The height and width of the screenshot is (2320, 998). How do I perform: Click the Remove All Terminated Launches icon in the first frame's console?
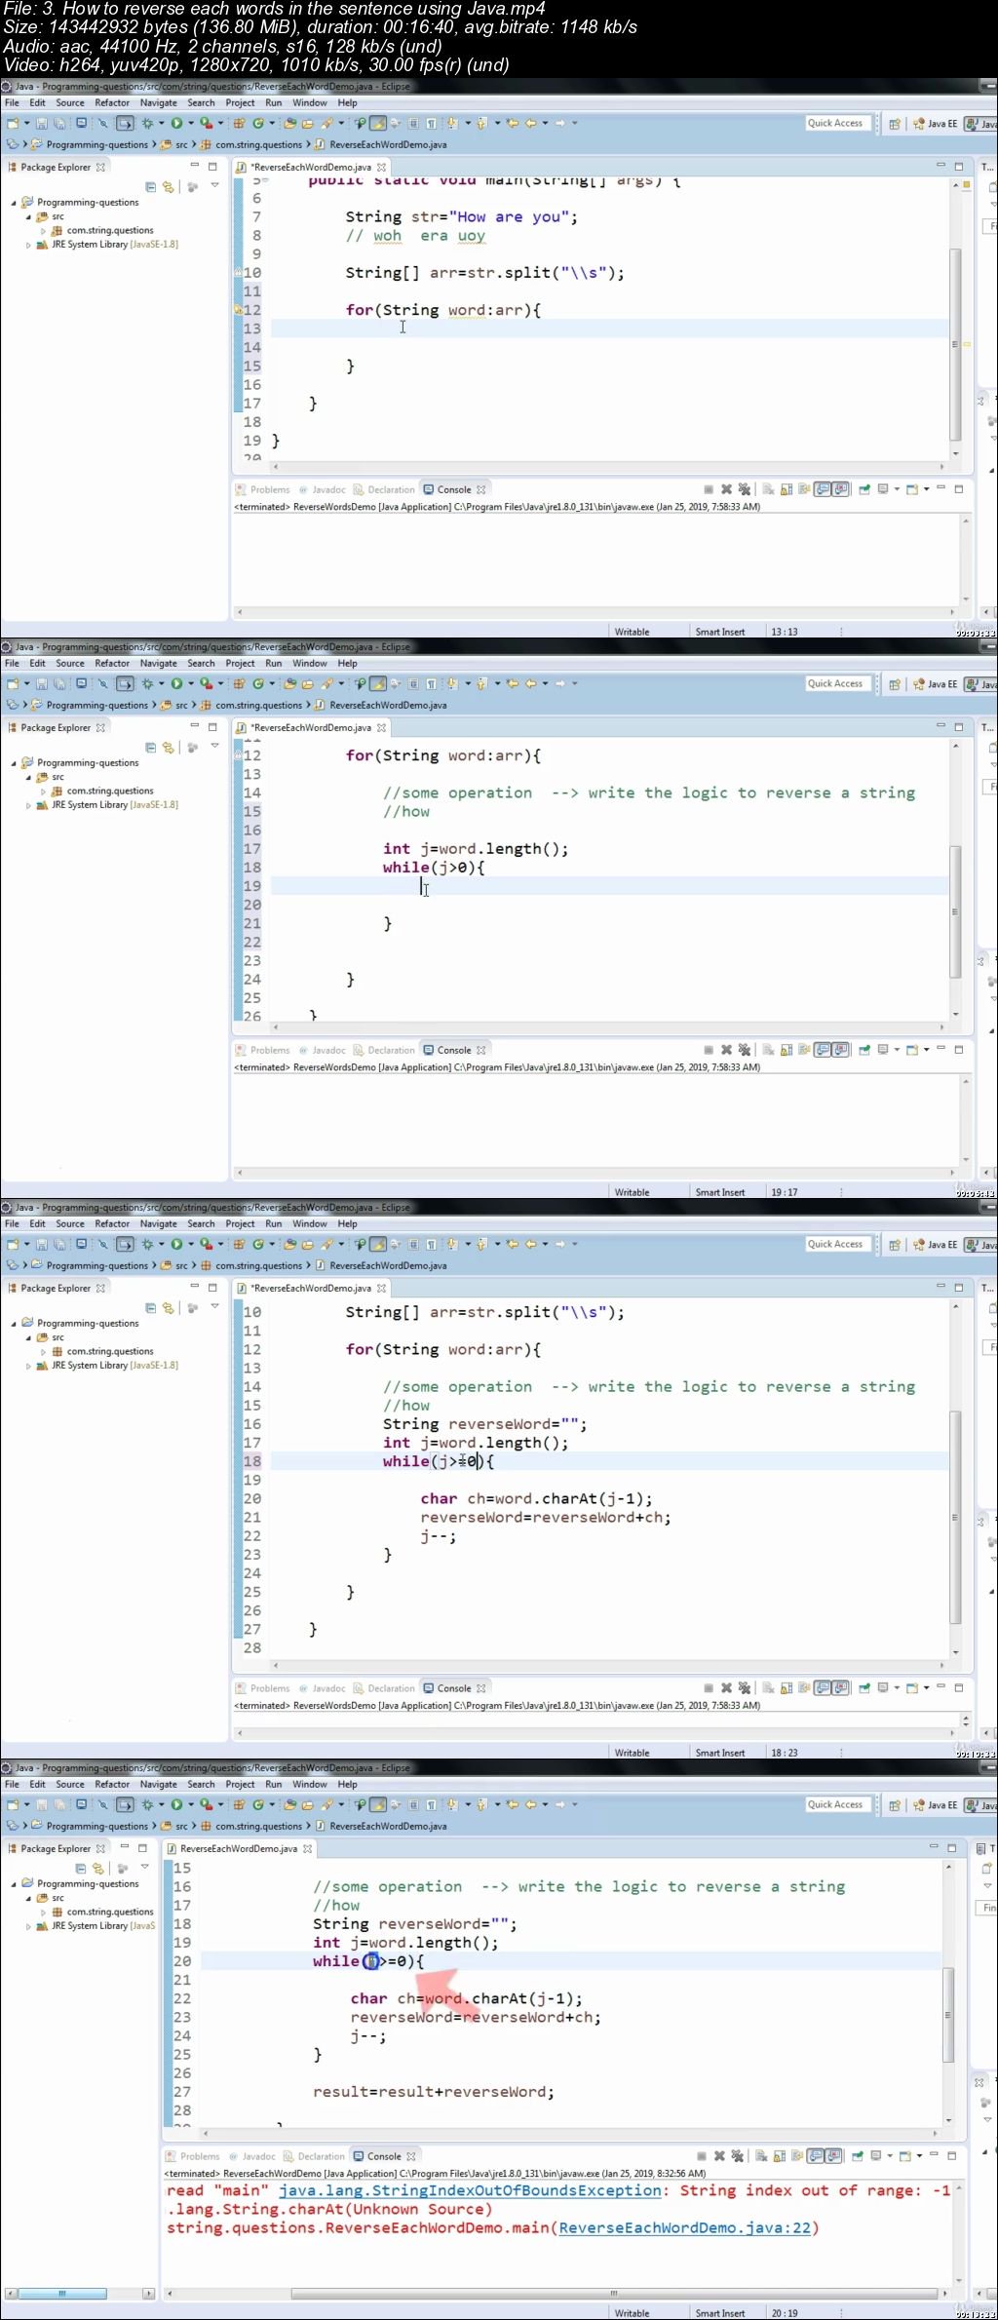click(745, 489)
